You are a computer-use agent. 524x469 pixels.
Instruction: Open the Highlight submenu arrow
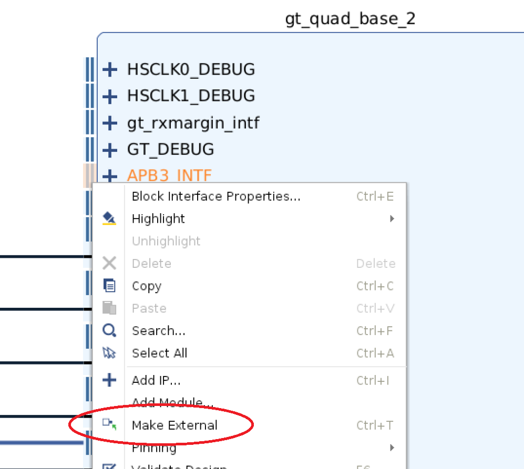(392, 218)
